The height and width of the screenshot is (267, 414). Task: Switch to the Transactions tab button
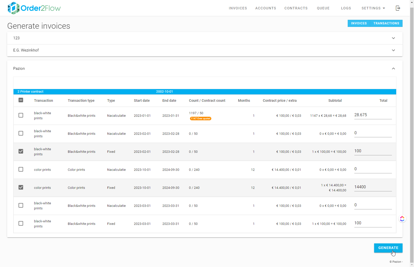click(x=386, y=23)
